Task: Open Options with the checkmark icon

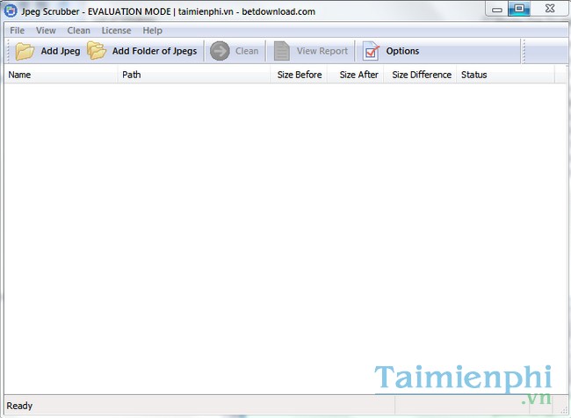Action: [392, 51]
